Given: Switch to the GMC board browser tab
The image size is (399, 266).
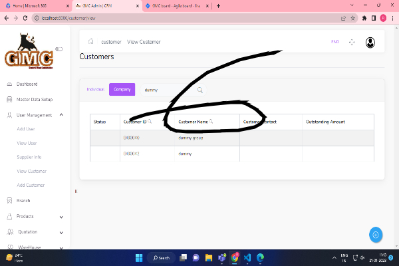Looking at the screenshot, I should pos(176,5).
